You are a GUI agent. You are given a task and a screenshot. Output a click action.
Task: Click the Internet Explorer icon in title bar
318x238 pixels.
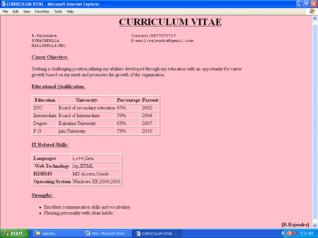3,4
